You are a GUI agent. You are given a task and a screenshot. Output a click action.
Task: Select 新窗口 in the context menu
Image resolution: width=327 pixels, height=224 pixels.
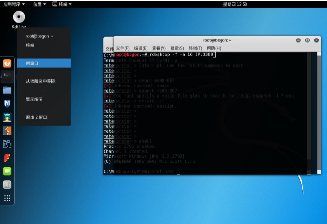(44, 63)
